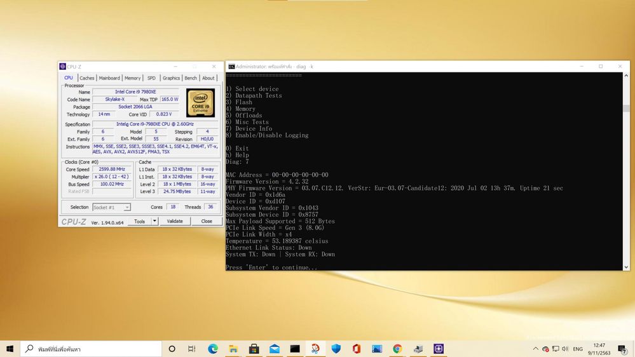Click the Validate button
Image resolution: width=635 pixels, height=357 pixels.
point(175,221)
